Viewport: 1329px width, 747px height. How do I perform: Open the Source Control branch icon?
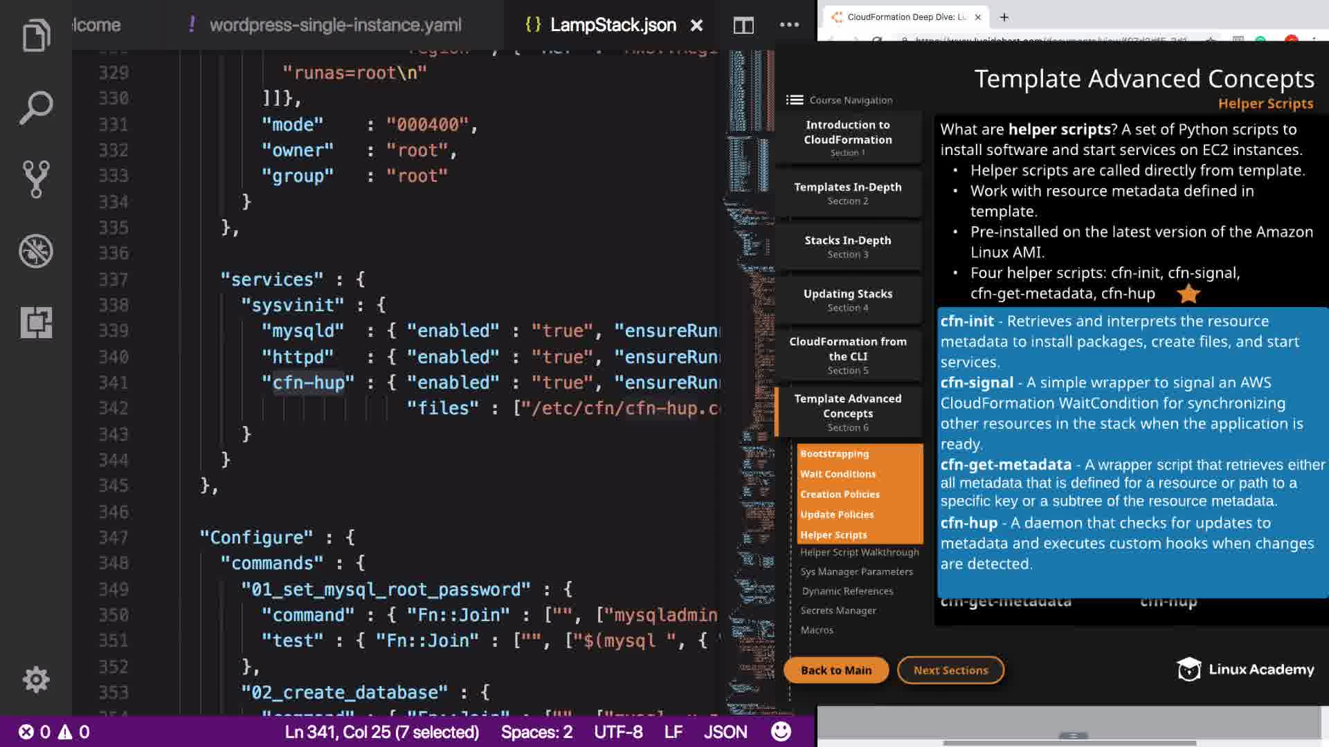point(36,179)
